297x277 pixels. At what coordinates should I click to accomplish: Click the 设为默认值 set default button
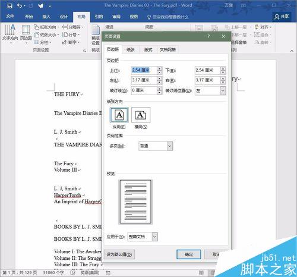click(x=119, y=254)
